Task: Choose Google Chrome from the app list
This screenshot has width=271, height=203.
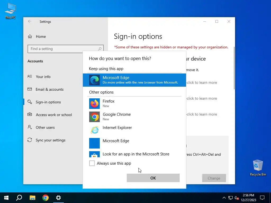Action: tap(134, 117)
